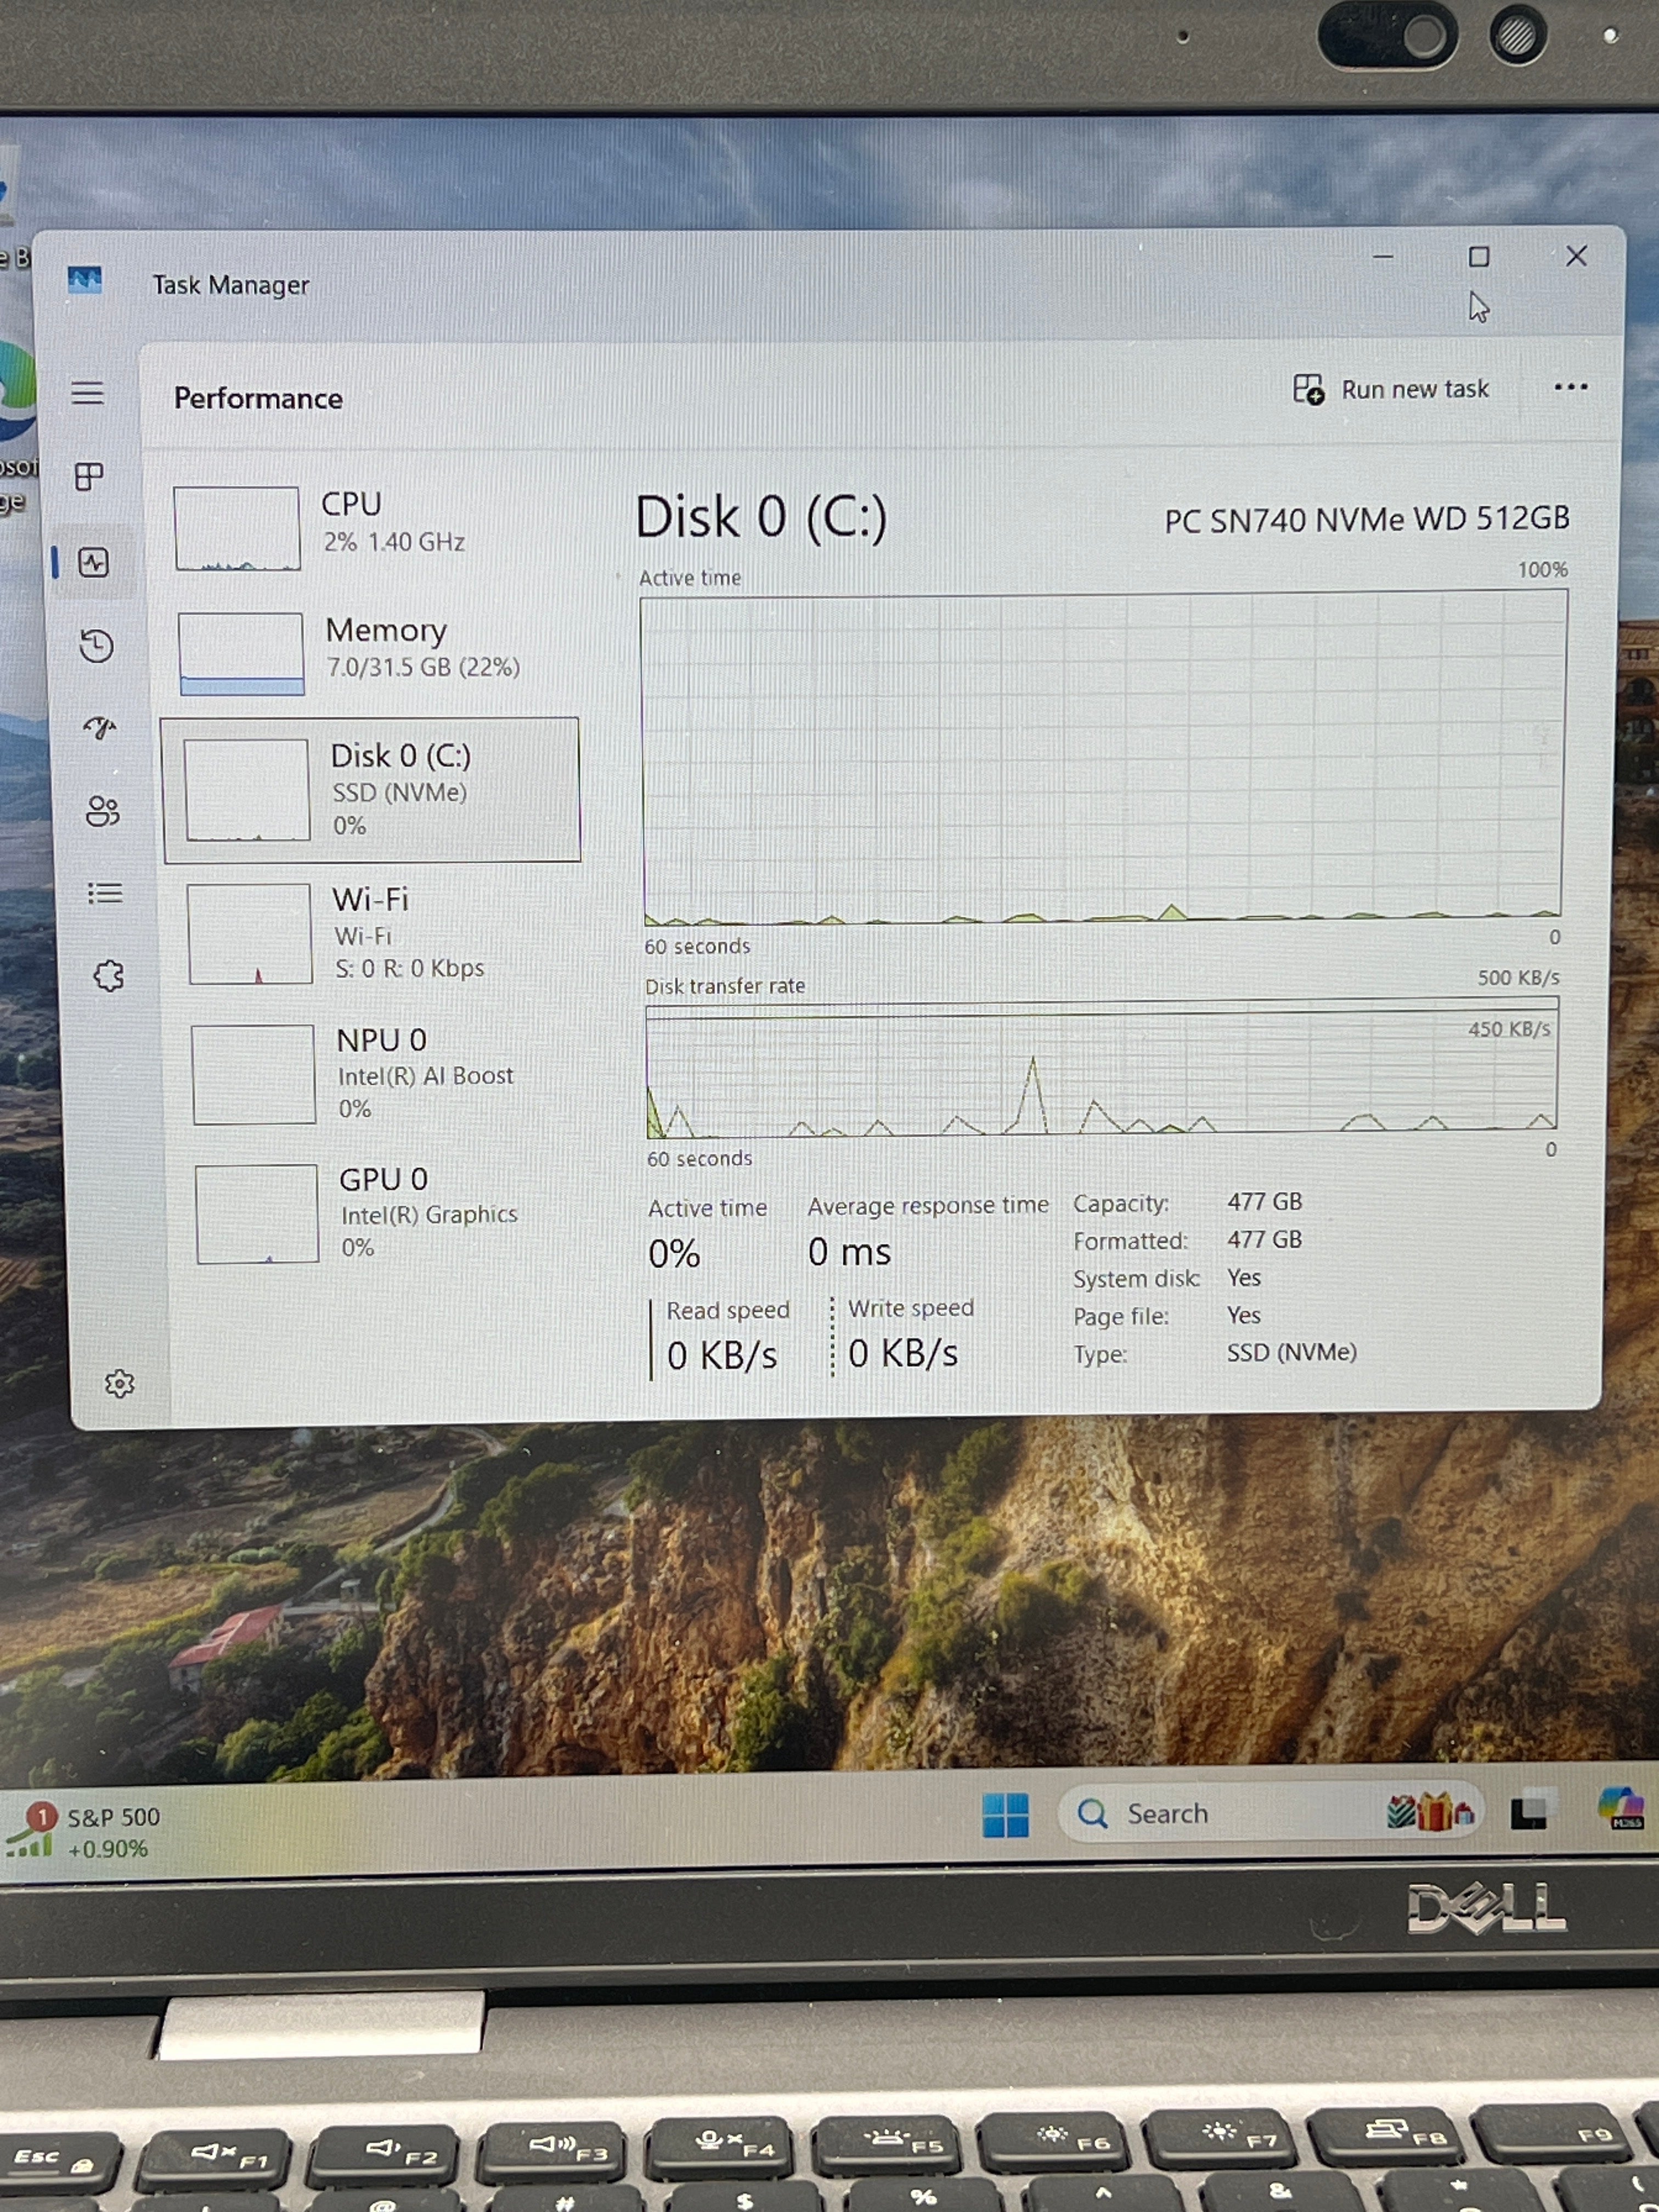Select the Wi-Fi performance entry
The width and height of the screenshot is (1659, 2212).
coord(376,934)
